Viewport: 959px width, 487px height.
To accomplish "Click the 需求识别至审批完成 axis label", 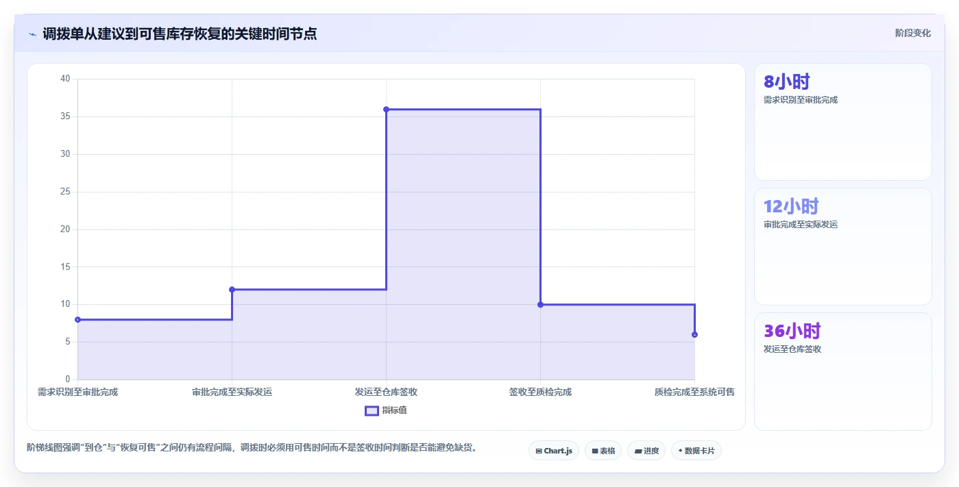I will tap(77, 392).
